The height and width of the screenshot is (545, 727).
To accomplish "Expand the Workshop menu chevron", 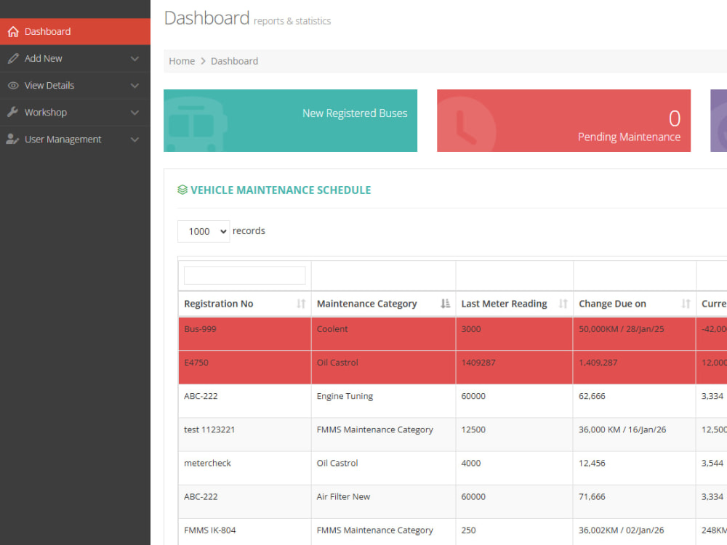I will (x=134, y=112).
